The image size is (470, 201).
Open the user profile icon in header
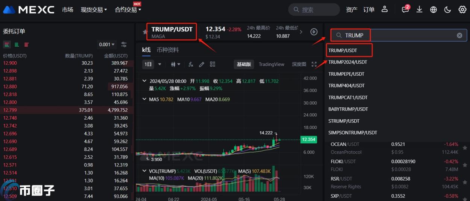[x=384, y=9]
